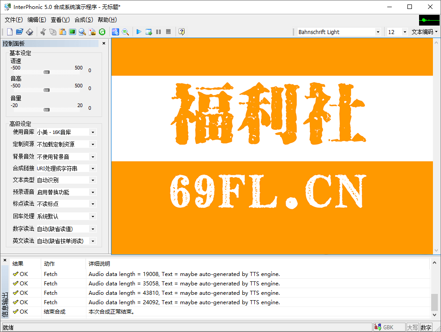
Task: Click the output log scroll-down arrow
Action: [x=434, y=315]
